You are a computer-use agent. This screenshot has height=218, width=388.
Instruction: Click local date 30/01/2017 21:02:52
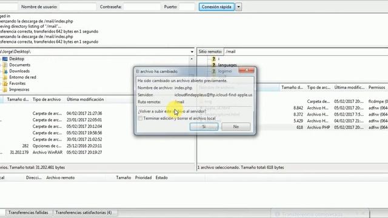(84, 139)
